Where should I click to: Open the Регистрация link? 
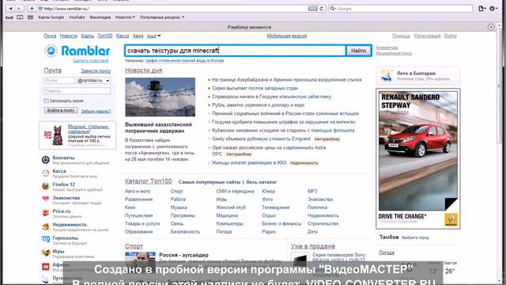[427, 36]
